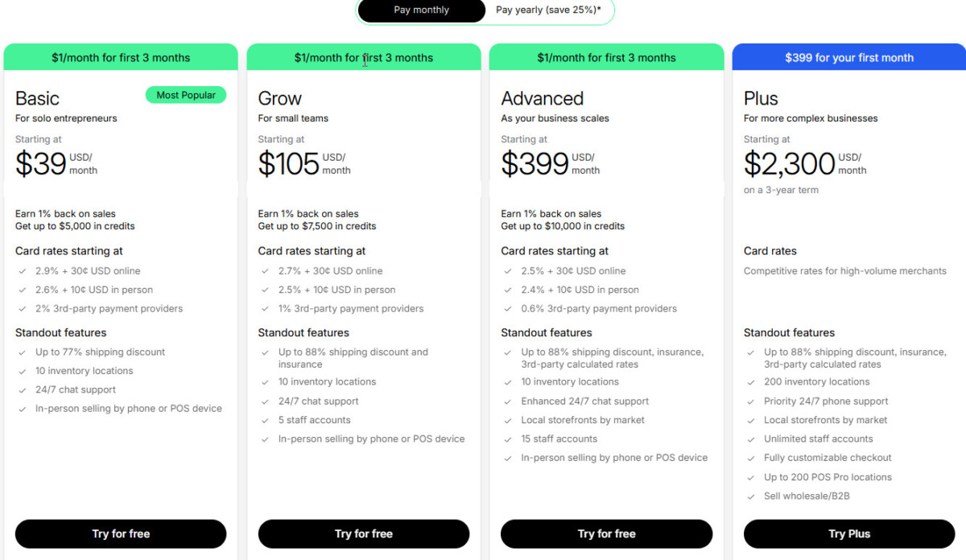This screenshot has height=560, width=966.
Task: Click checkmark next to Enhanced 24/7 chat support
Action: click(x=507, y=401)
